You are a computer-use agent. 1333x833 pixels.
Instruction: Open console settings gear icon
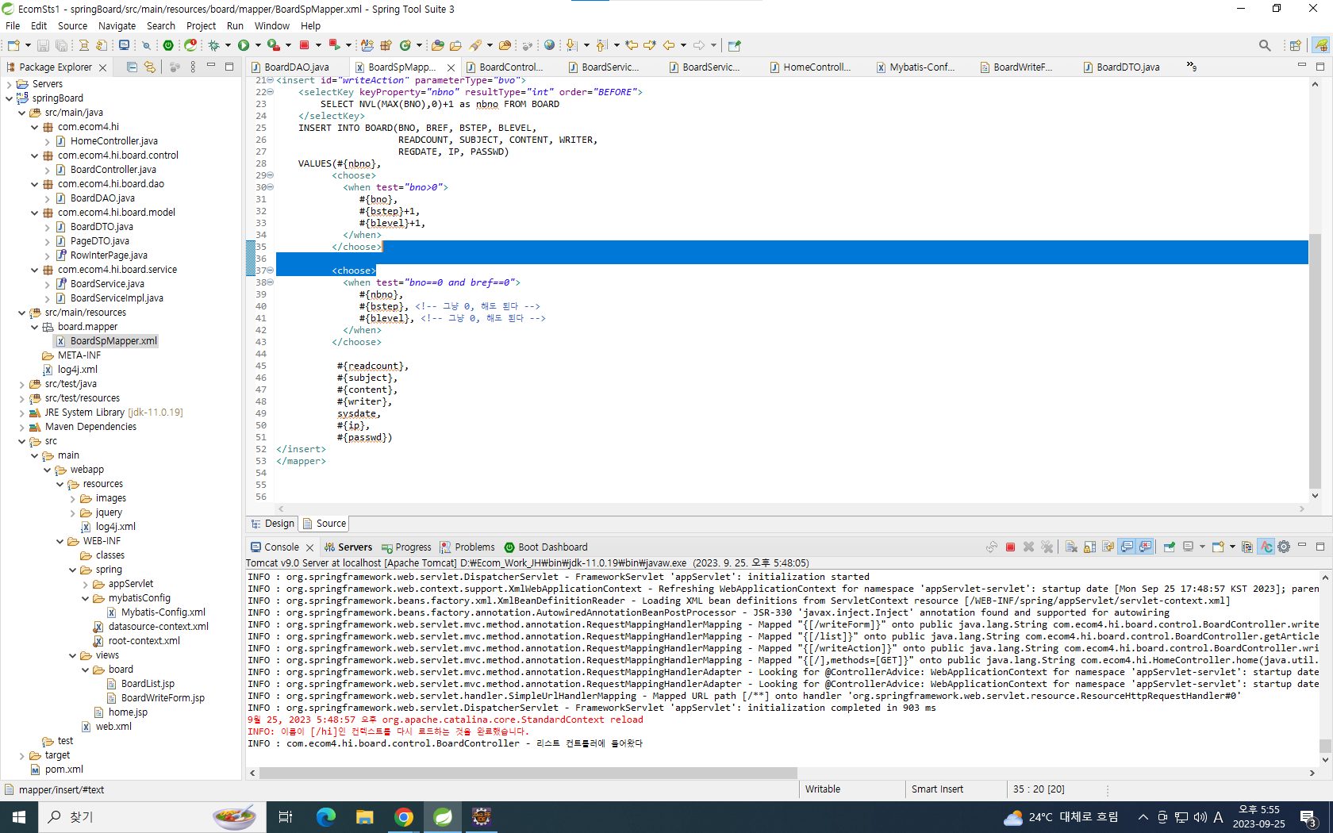point(1284,547)
